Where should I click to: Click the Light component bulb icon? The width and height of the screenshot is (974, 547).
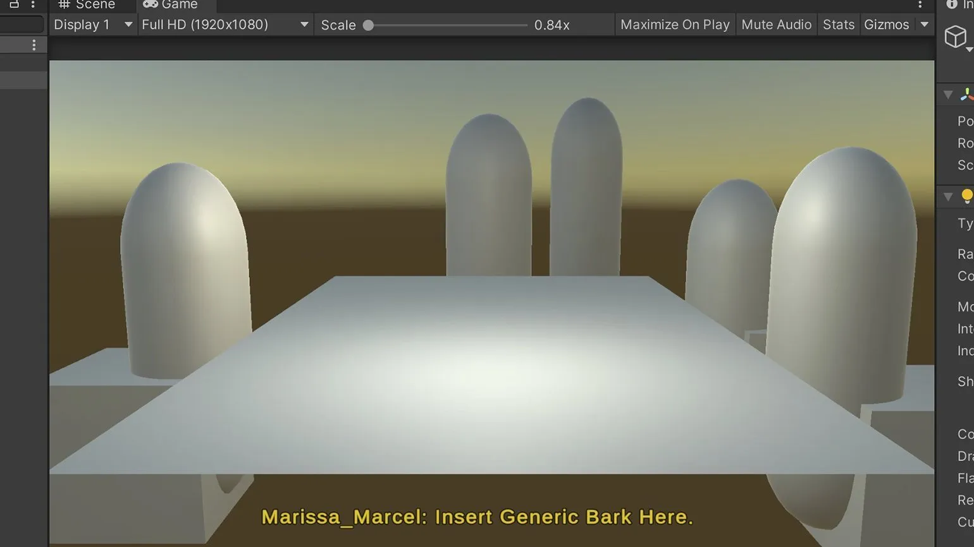coord(966,196)
